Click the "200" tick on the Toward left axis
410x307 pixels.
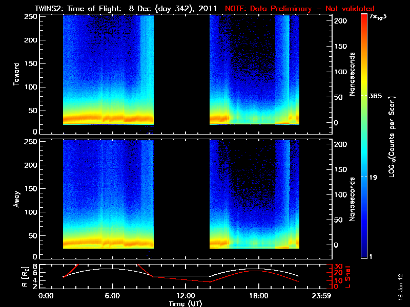tap(31, 40)
